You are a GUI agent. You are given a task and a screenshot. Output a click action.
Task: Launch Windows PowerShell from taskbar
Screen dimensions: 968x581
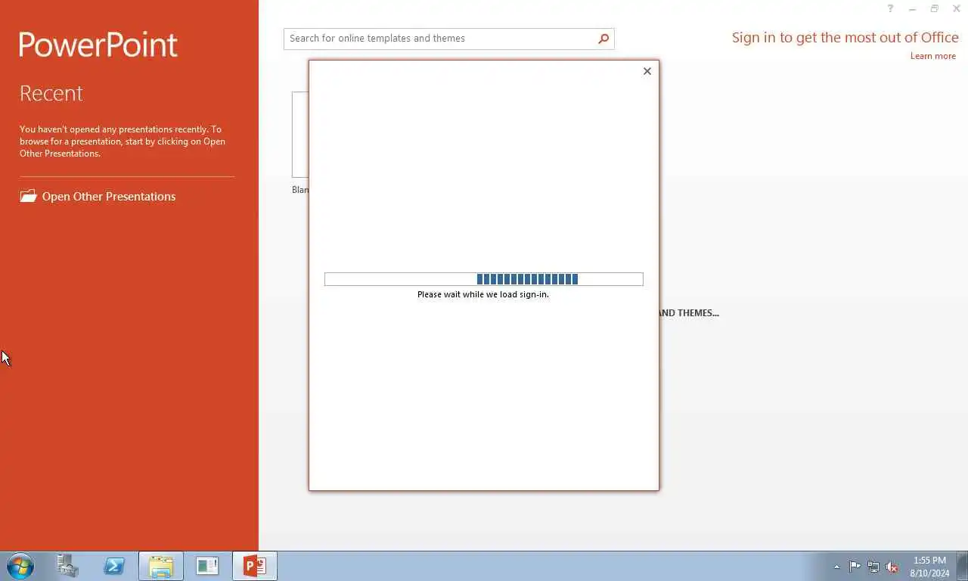pos(114,566)
